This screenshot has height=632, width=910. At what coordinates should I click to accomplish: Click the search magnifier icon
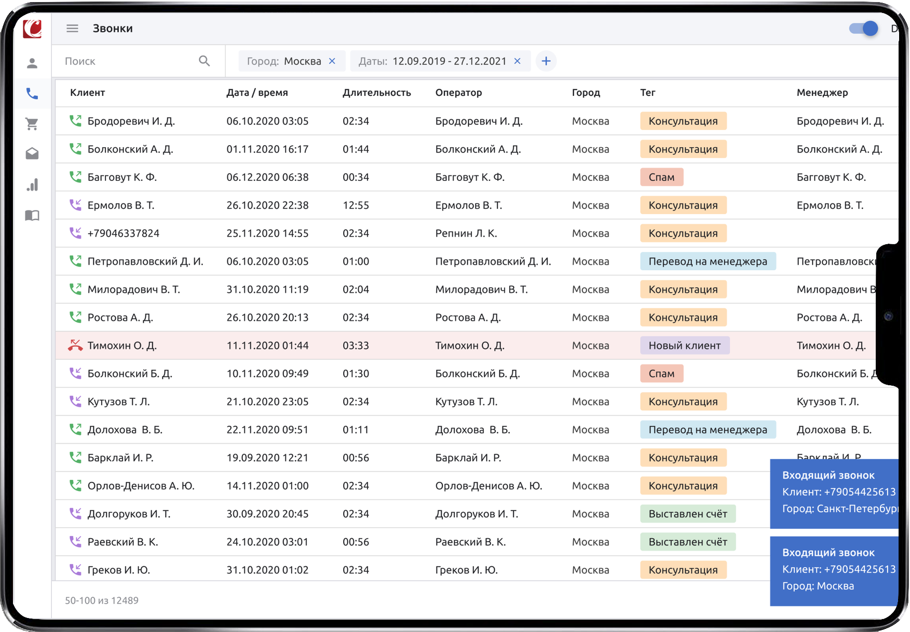click(x=204, y=61)
